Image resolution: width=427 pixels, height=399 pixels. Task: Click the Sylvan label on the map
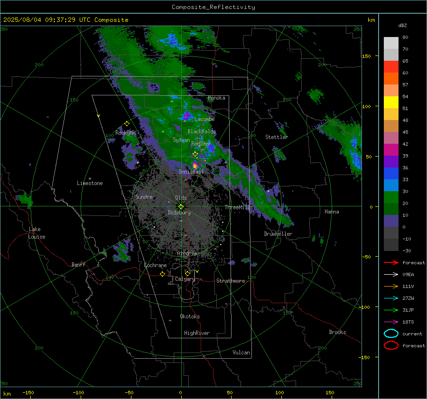click(x=181, y=140)
